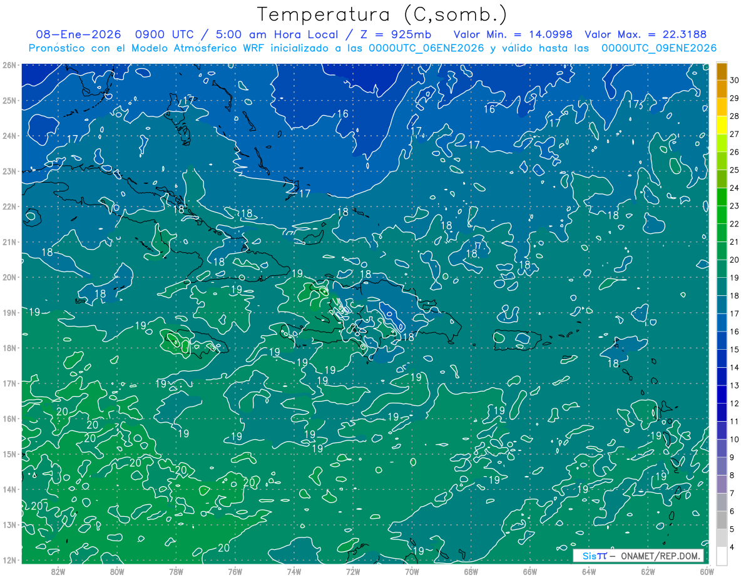Click the '82W' longitude axis label
This screenshot has height=580, width=751.
tap(58, 571)
